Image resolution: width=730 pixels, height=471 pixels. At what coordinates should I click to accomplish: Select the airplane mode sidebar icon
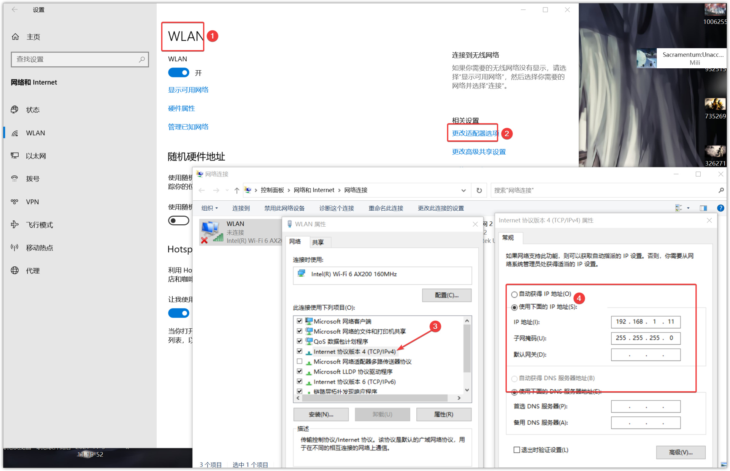pyautogui.click(x=15, y=225)
